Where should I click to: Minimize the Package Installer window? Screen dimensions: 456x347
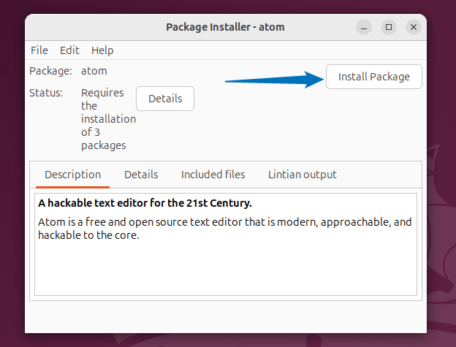[364, 27]
